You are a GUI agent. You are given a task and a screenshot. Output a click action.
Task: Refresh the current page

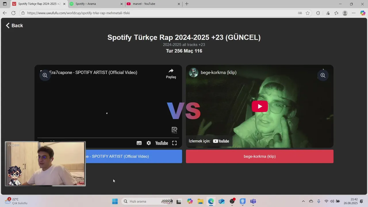coord(13,13)
